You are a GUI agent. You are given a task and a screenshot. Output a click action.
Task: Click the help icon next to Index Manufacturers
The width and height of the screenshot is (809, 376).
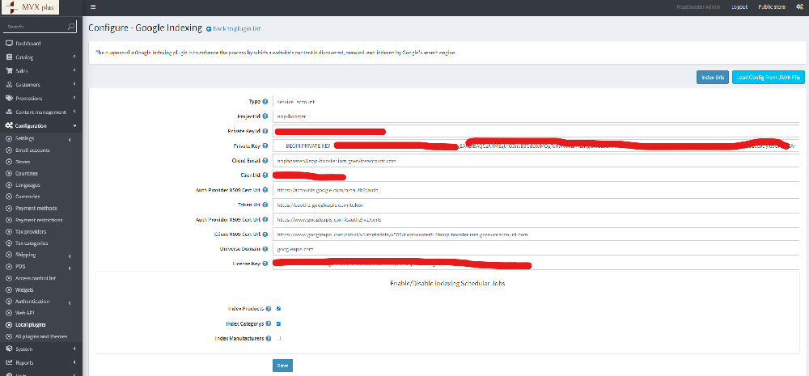(x=269, y=339)
